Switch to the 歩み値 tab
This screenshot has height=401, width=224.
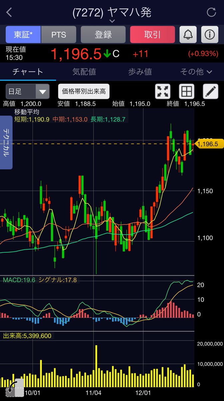pos(140,72)
